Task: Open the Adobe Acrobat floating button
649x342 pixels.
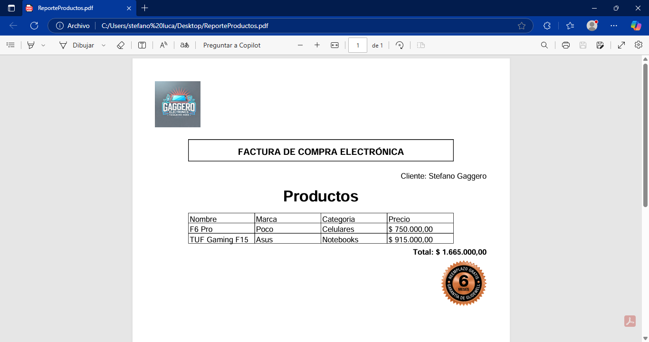Action: [x=630, y=321]
